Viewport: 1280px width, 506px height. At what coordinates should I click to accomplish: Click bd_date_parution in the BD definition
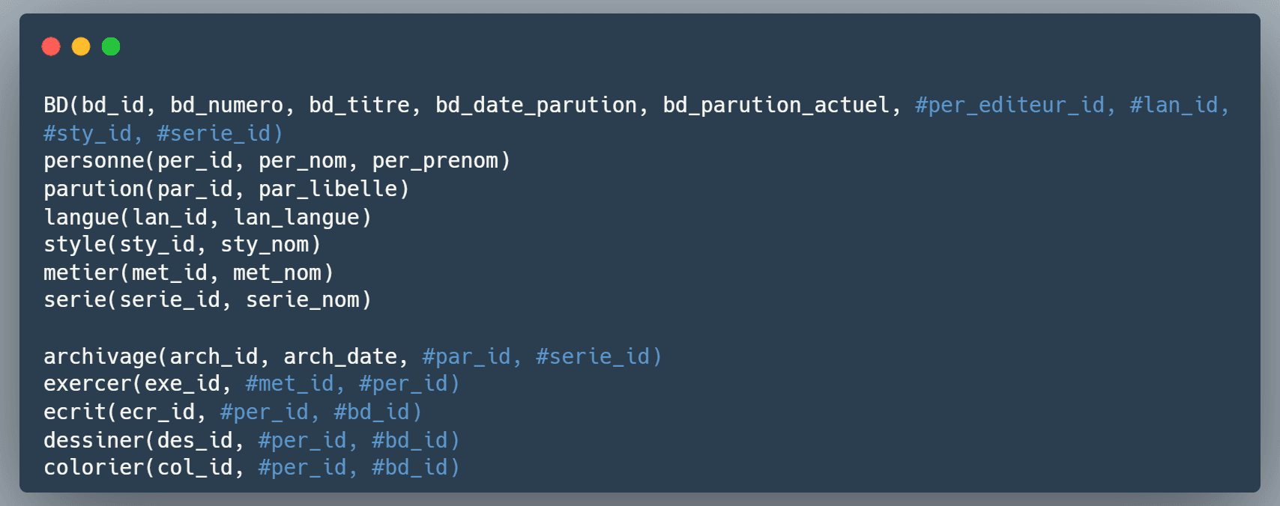tap(536, 106)
